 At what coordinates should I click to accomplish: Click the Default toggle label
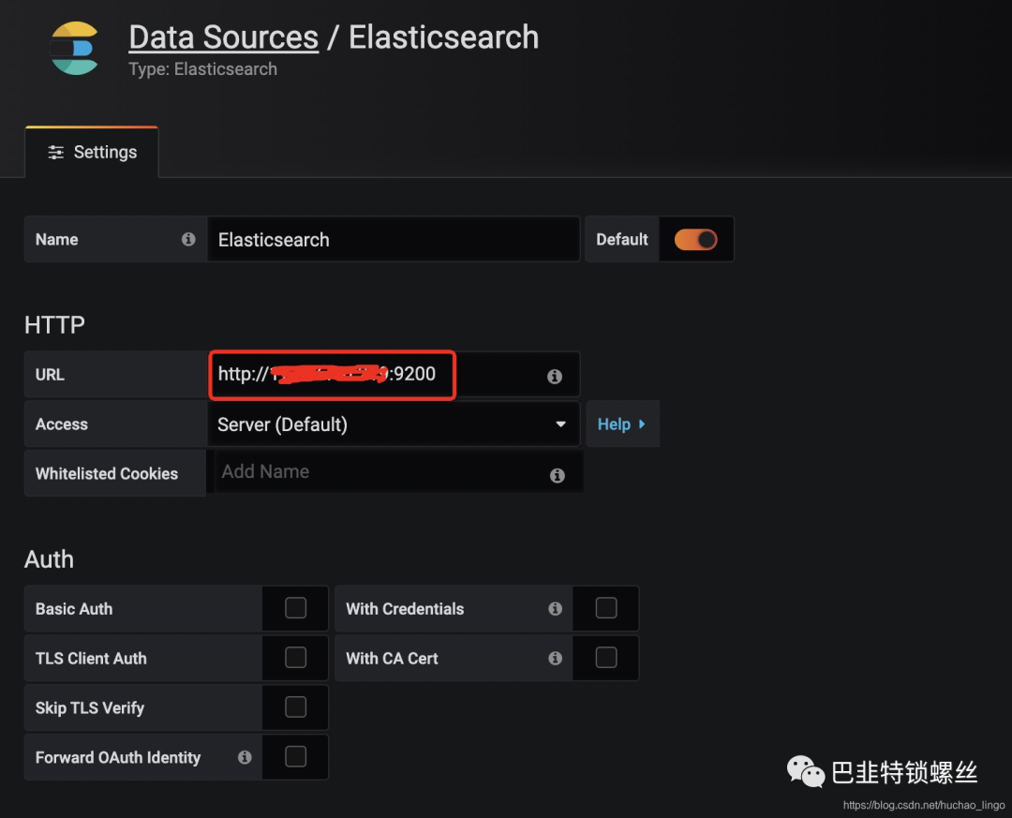coord(622,240)
